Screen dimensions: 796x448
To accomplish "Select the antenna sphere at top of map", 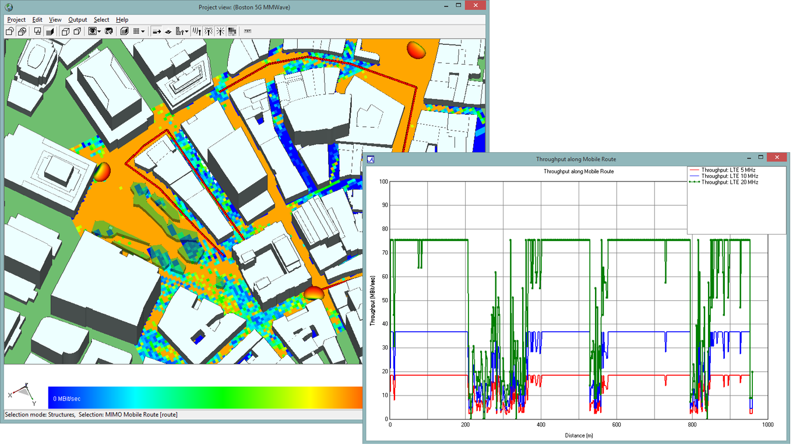I will click(x=417, y=50).
